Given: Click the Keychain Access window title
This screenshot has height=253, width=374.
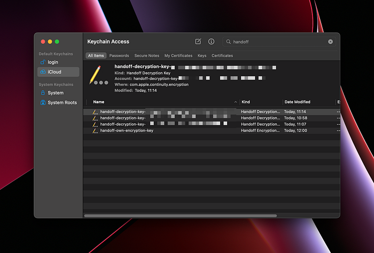Looking at the screenshot, I should [108, 42].
